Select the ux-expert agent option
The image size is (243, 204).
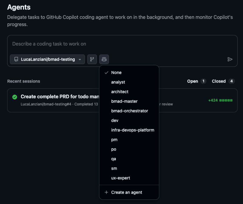[121, 178]
